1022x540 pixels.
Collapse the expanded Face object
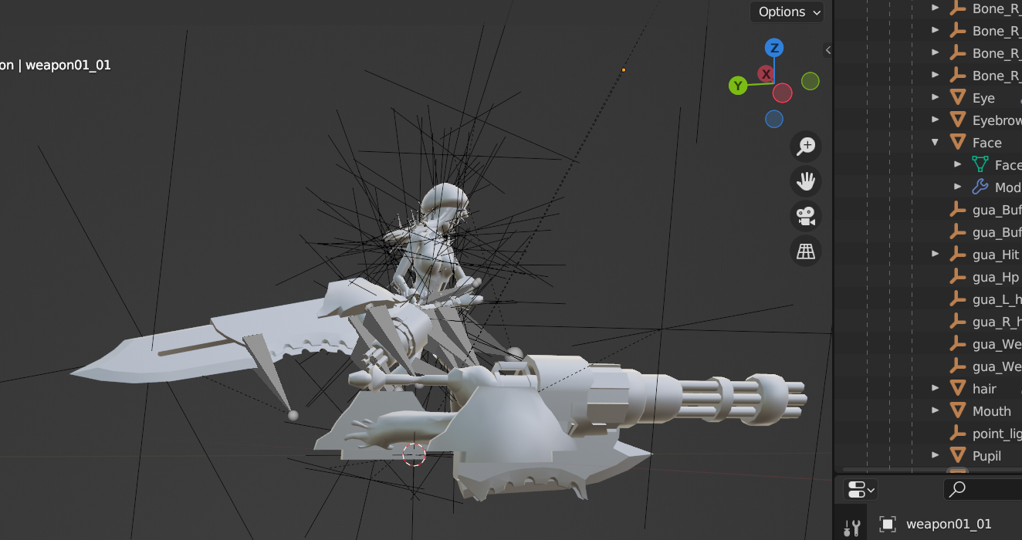coord(936,143)
